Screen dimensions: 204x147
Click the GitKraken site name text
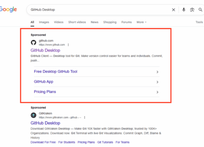46,113
